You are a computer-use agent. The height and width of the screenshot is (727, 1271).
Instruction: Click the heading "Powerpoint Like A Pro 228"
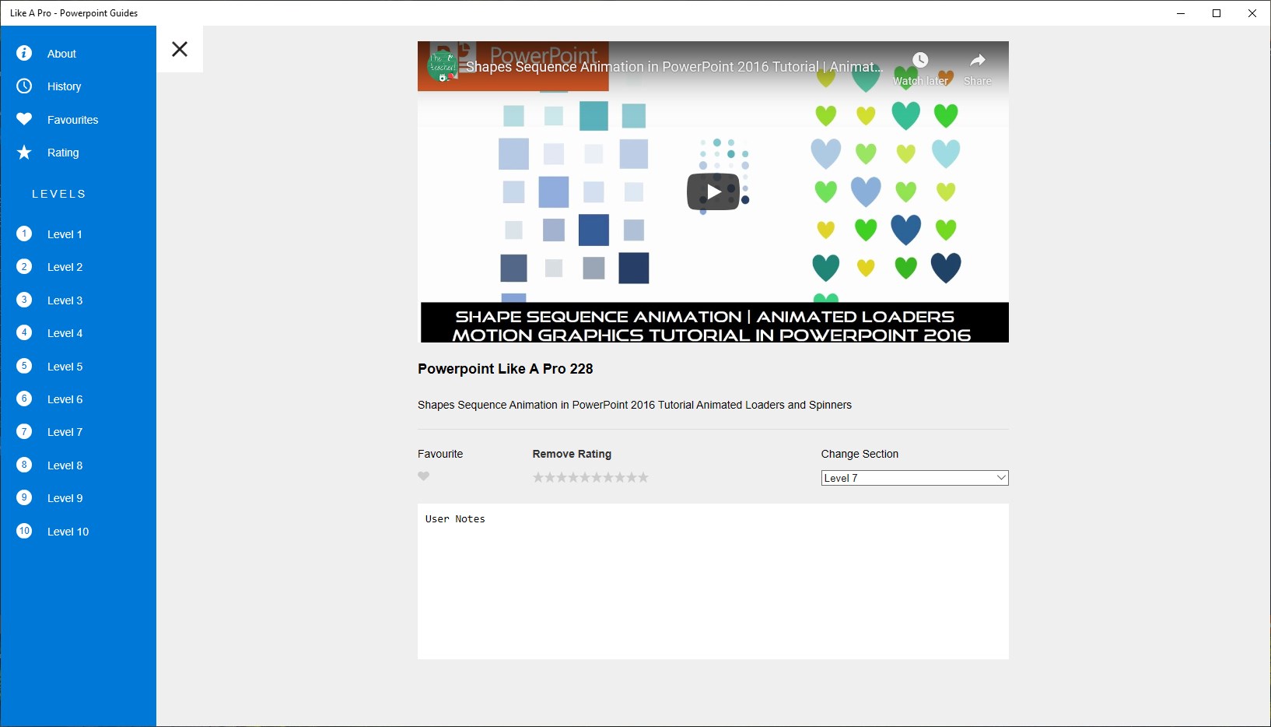[x=506, y=369]
